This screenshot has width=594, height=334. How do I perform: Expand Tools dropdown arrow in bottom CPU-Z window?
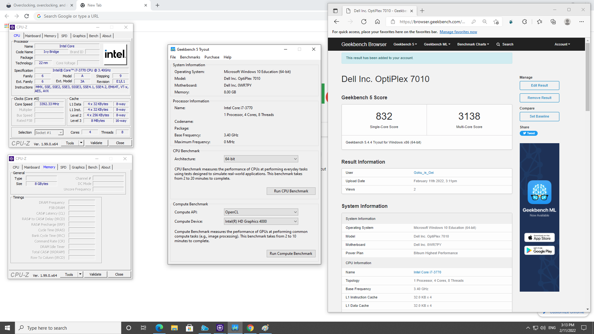[x=80, y=274]
